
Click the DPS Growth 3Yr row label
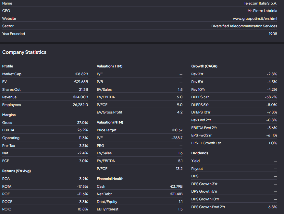[204, 184]
